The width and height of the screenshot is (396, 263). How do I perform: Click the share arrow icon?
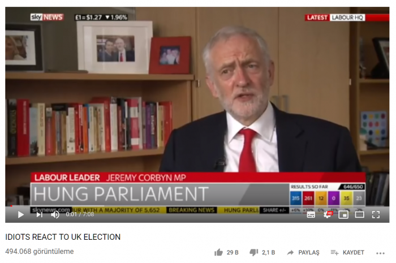coord(290,252)
